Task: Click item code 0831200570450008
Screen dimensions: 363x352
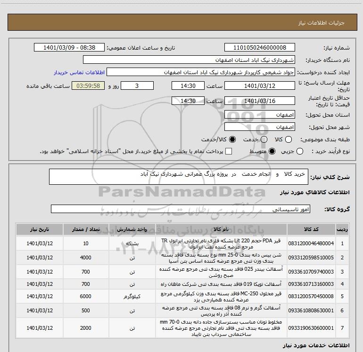Action: point(311,296)
